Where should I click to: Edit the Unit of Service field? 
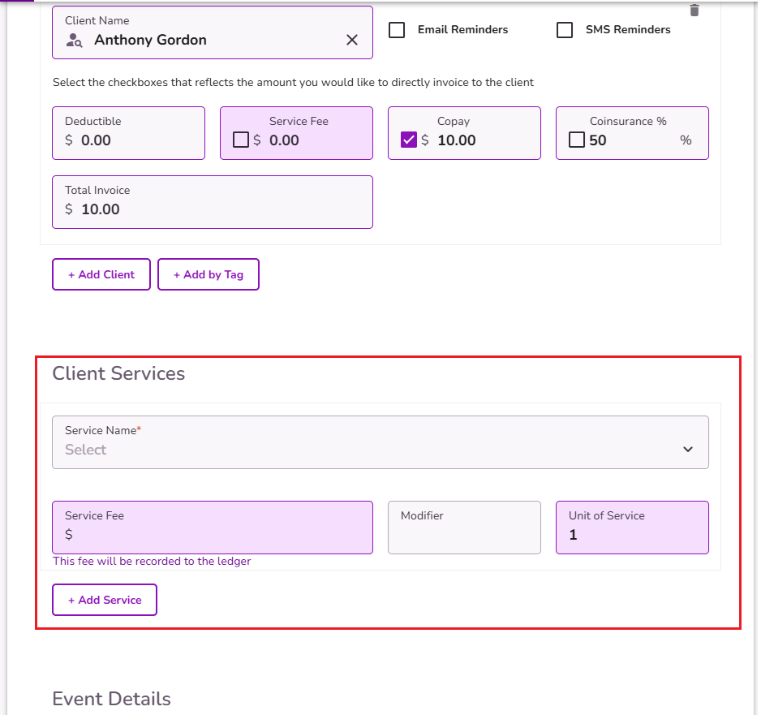[632, 528]
